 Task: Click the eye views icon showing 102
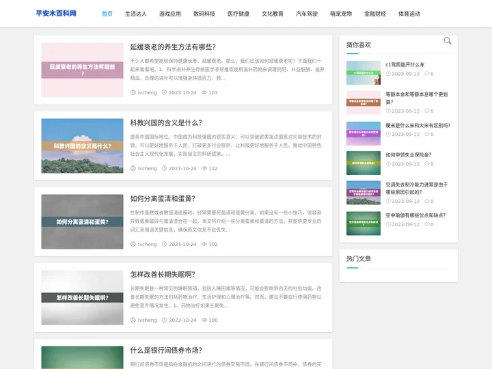click(x=204, y=244)
